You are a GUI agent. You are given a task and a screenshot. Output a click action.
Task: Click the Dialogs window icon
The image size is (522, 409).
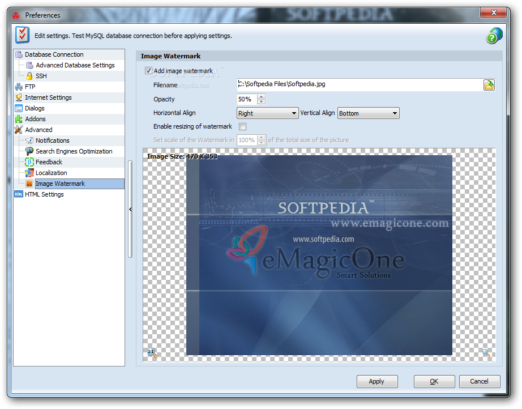(19, 108)
